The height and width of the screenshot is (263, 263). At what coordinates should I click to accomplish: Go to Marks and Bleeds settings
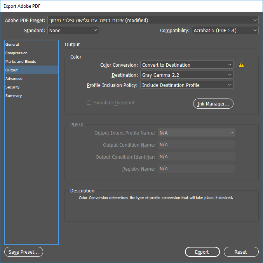click(x=31, y=62)
